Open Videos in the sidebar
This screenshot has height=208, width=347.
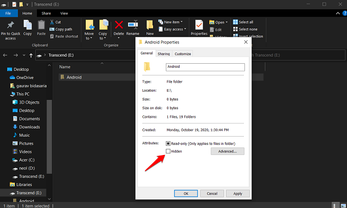tap(22, 151)
